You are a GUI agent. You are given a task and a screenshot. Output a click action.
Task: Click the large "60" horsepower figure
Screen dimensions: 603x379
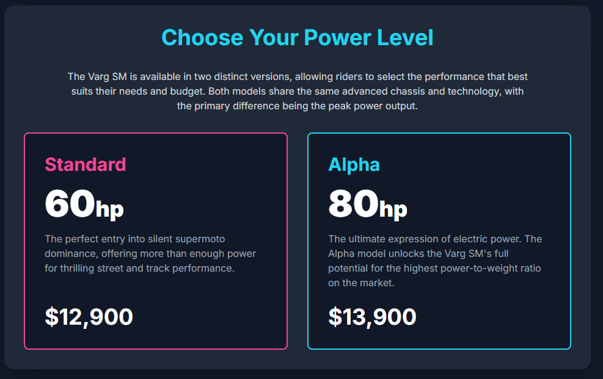(x=69, y=204)
